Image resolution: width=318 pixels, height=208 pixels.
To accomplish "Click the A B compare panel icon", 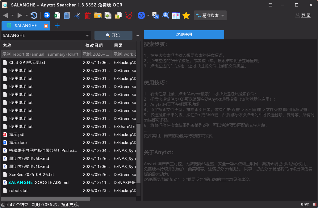I will pyautogui.click(x=176, y=15).
